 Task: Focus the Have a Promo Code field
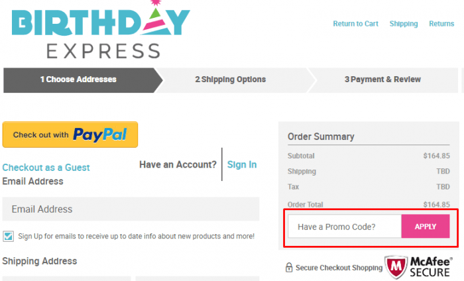[x=345, y=227]
